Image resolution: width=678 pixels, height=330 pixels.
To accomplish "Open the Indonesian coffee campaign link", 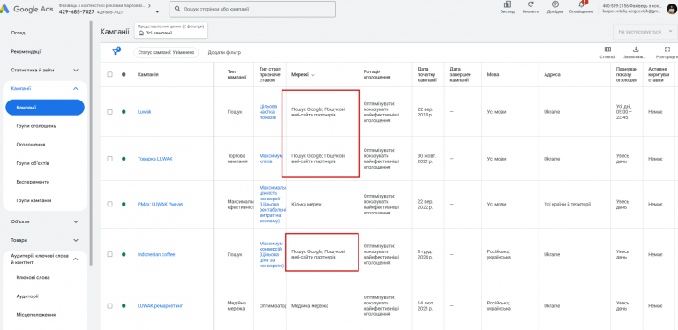I will pyautogui.click(x=156, y=254).
